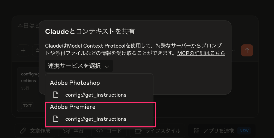Click the Adobe Premiere group heading
Viewport: 274px width, 138px height.
(x=73, y=107)
